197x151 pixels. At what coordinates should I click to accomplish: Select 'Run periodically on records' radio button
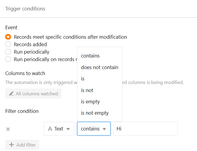coord(8,59)
